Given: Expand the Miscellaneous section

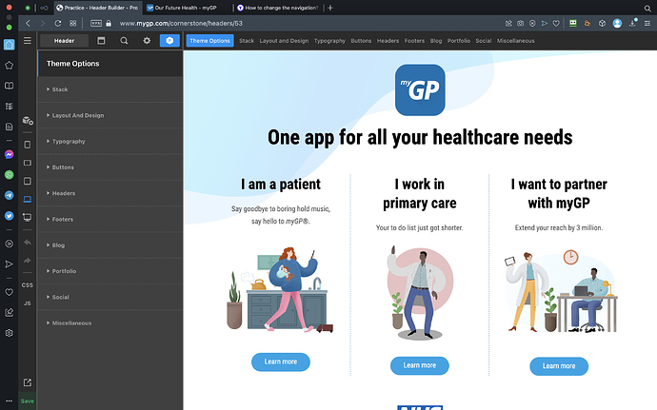Looking at the screenshot, I should (x=71, y=323).
